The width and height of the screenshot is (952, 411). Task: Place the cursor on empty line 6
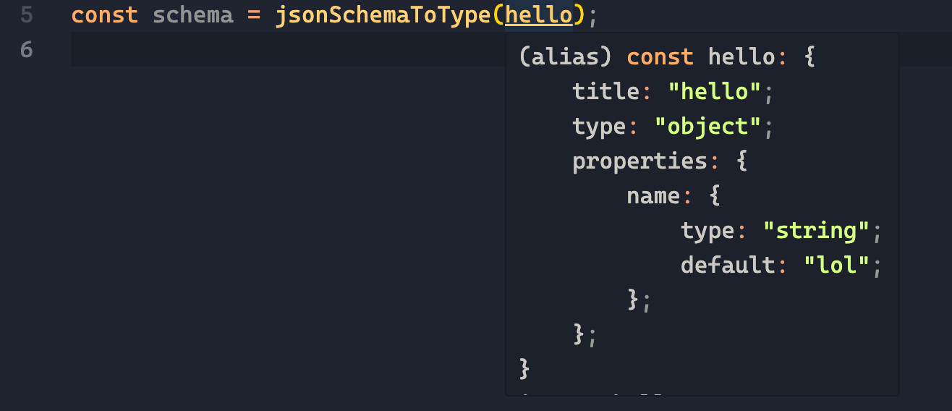click(x=288, y=50)
